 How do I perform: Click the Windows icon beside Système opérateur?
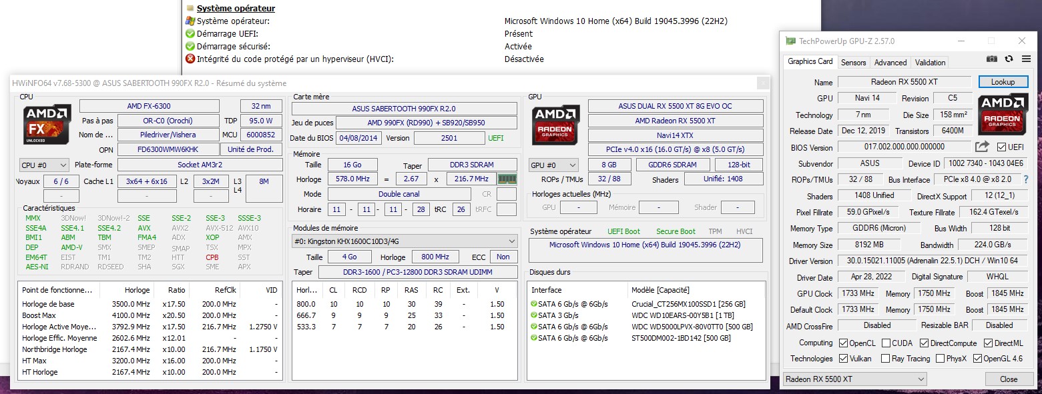(x=190, y=21)
